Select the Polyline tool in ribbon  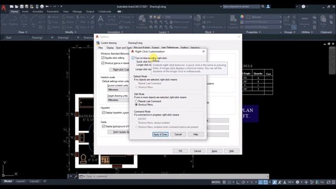[x=13, y=21]
